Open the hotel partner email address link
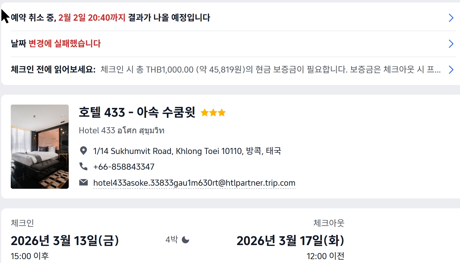This screenshot has width=460, height=263. click(x=194, y=183)
